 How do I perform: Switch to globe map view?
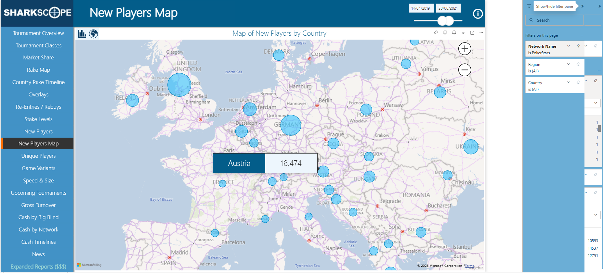coord(94,34)
